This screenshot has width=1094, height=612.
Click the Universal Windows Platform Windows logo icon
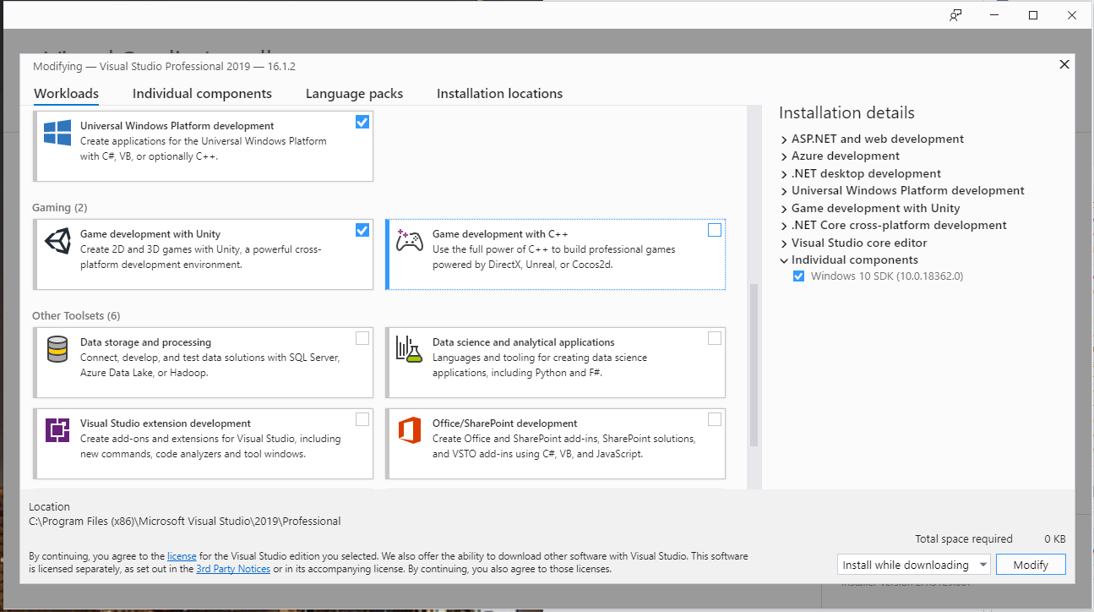click(x=57, y=134)
